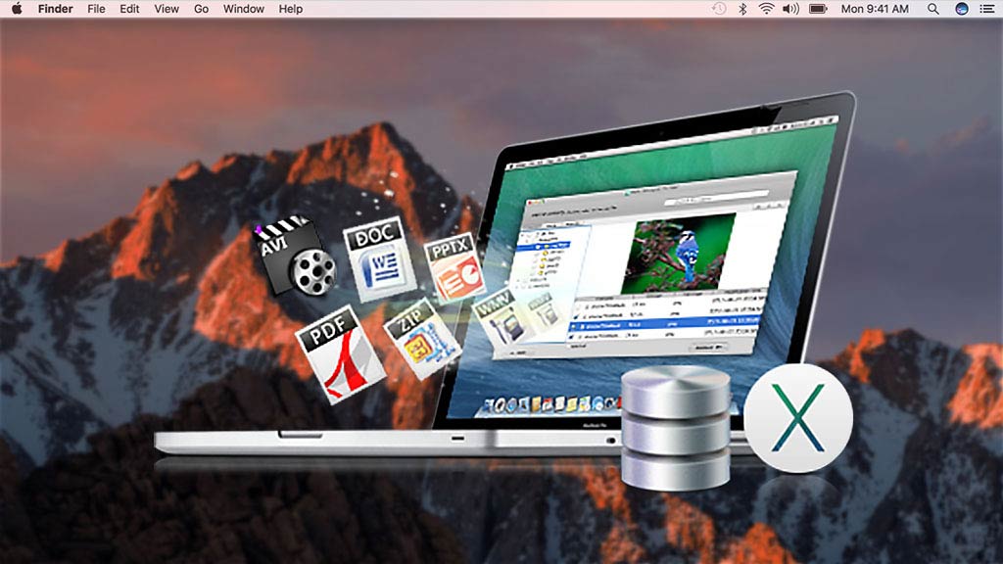1003x564 pixels.
Task: Open Notification Center list icon
Action: pos(987,9)
